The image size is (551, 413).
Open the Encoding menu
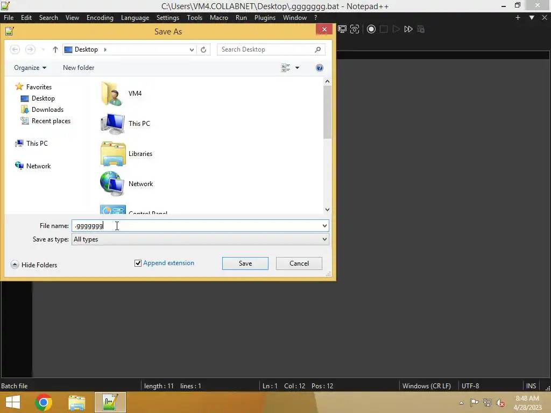tap(100, 18)
